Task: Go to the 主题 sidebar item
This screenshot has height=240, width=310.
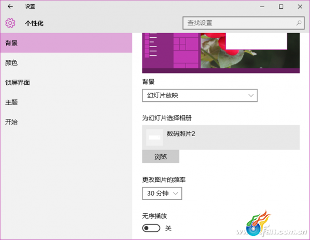Action: (x=66, y=102)
